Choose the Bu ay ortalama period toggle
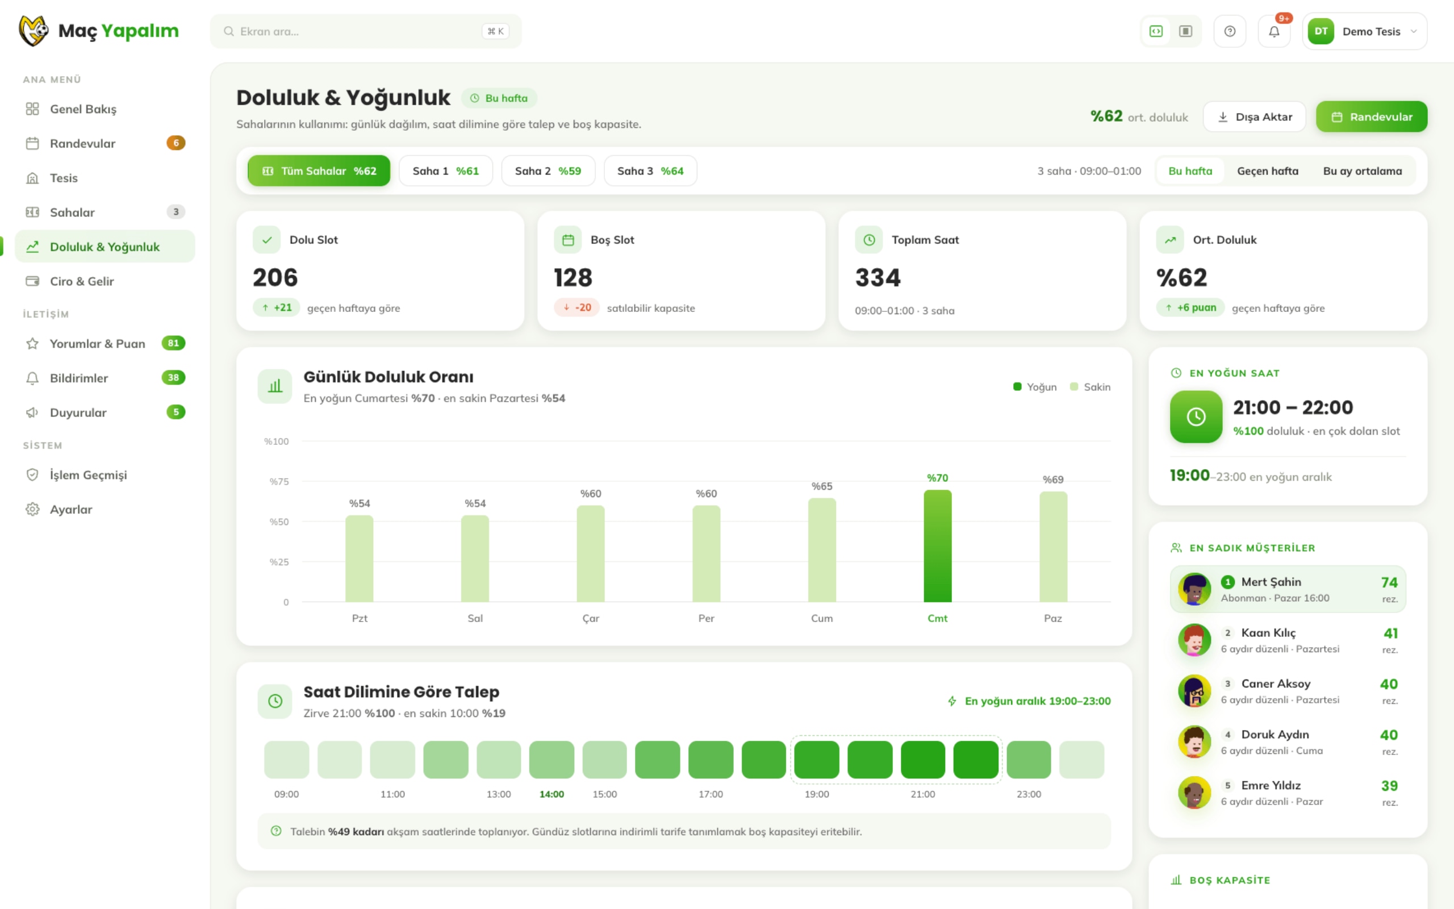The image size is (1454, 909). click(1362, 171)
